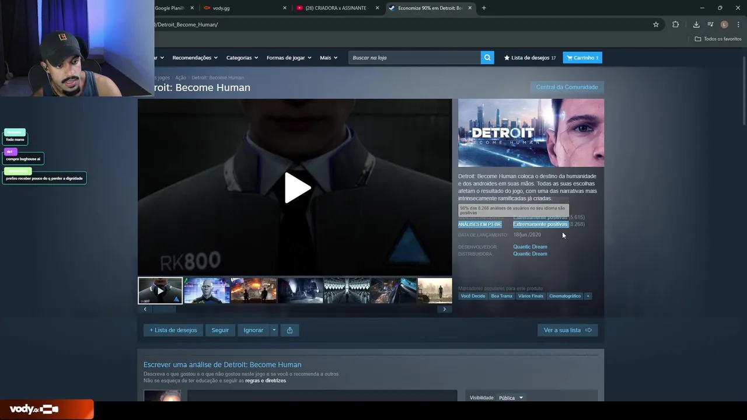This screenshot has width=747, height=420.
Task: Close the CRIADORA x ASSINANTE tab
Action: 378,8
